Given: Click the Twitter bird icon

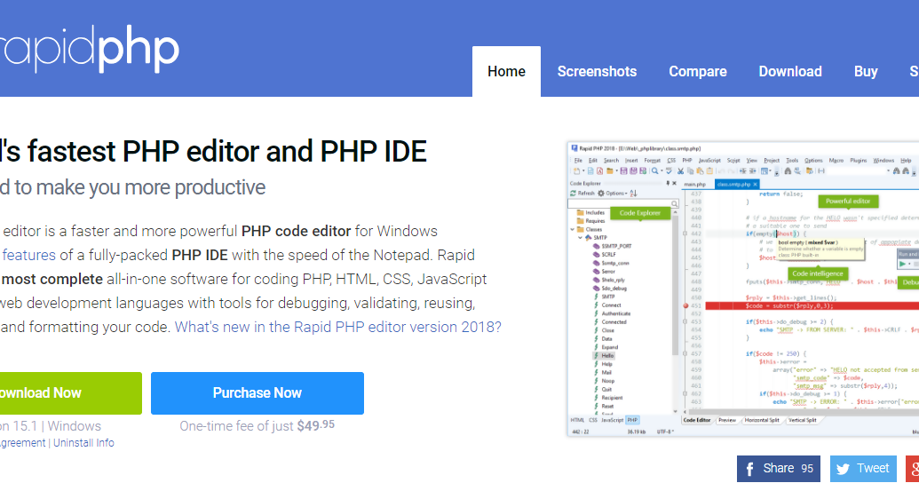Looking at the screenshot, I should point(843,469).
